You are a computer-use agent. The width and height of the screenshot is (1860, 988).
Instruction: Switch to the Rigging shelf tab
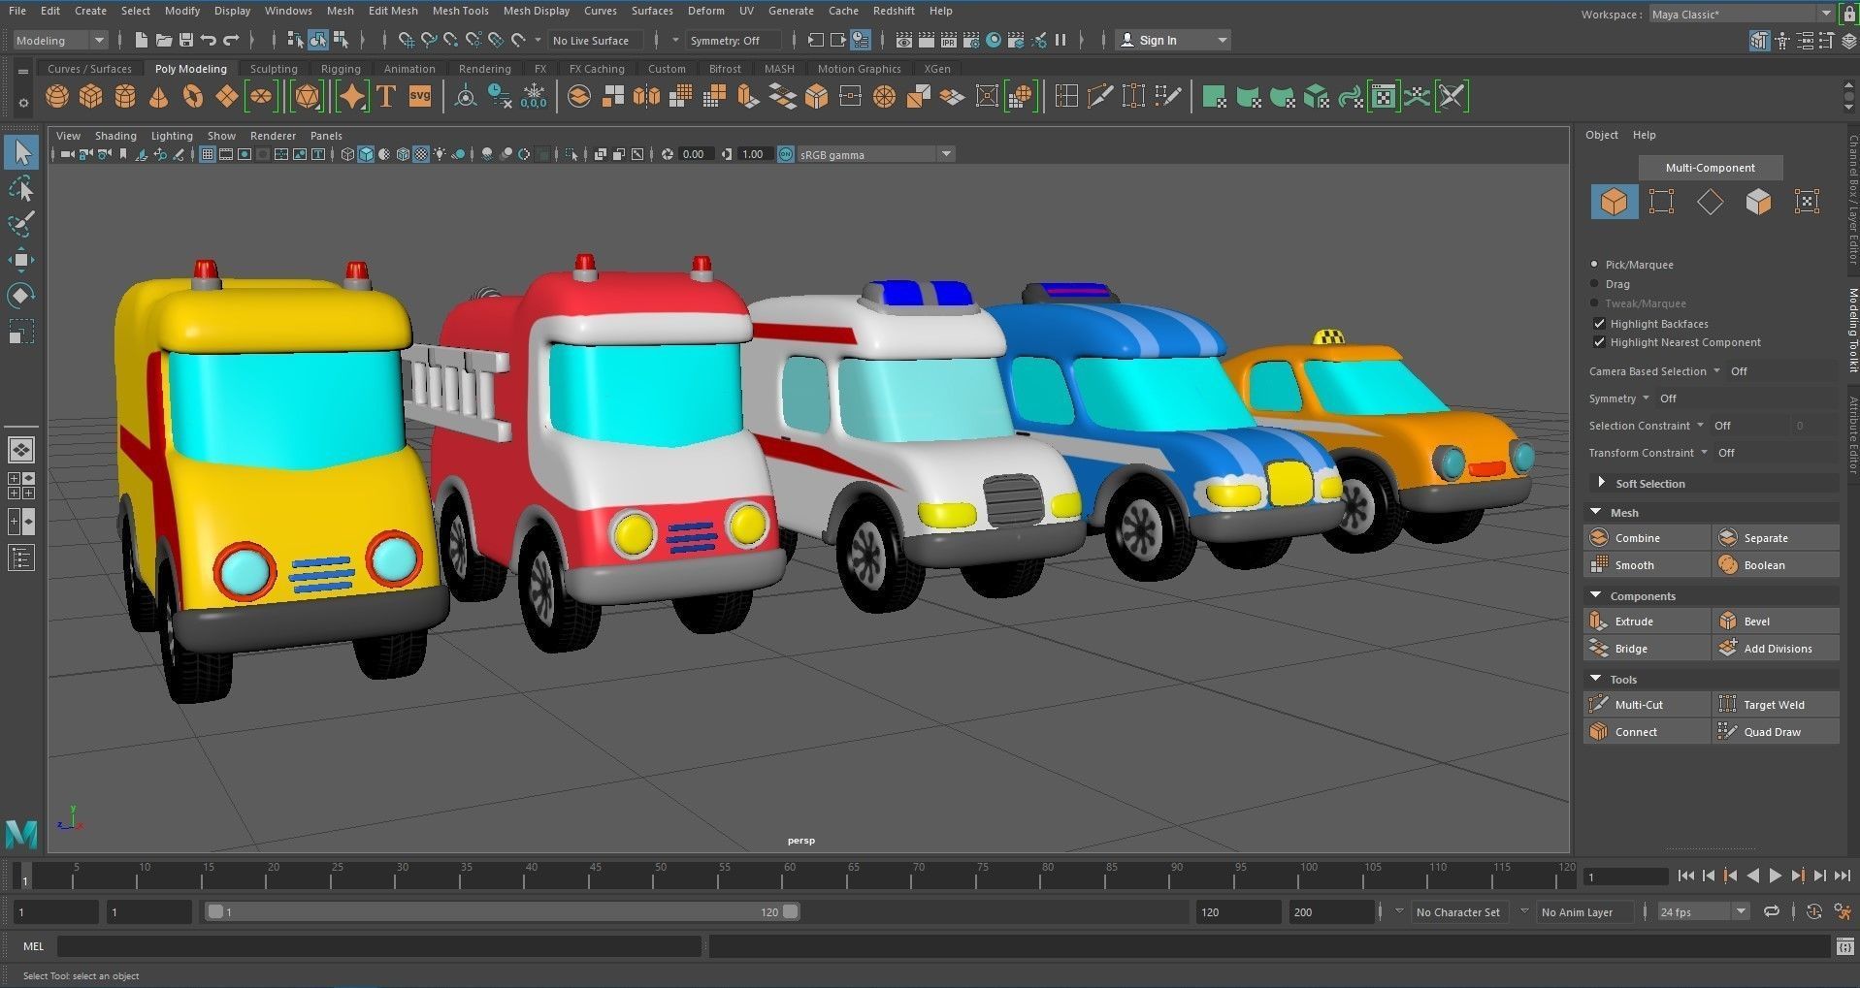(341, 69)
